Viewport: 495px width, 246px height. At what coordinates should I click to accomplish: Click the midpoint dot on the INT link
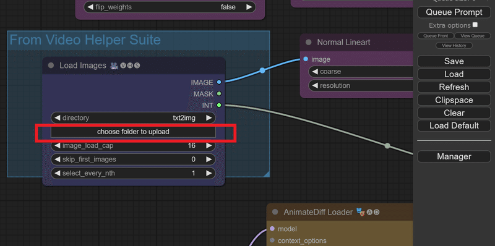pyautogui.click(x=387, y=146)
